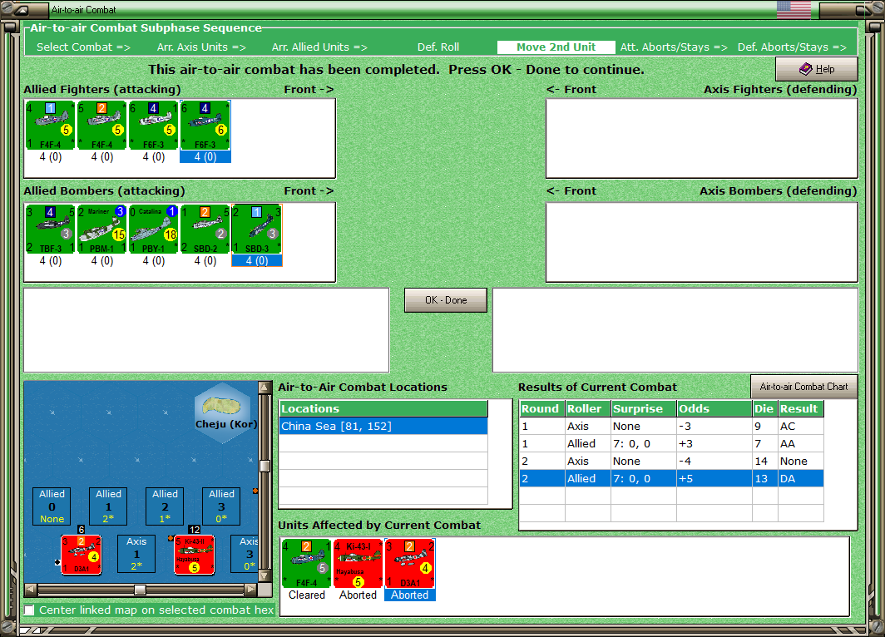Select the round 2 Allied DA result row
This screenshot has height=637, width=885.
pyautogui.click(x=671, y=478)
